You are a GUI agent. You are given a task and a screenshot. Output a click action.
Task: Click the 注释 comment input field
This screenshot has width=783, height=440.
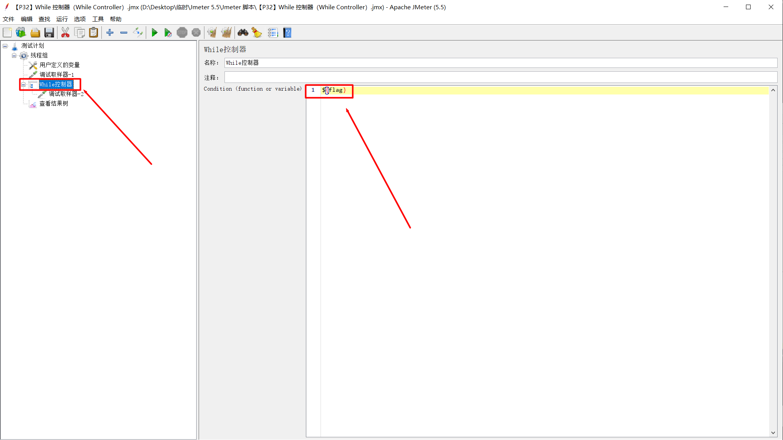pos(386,77)
